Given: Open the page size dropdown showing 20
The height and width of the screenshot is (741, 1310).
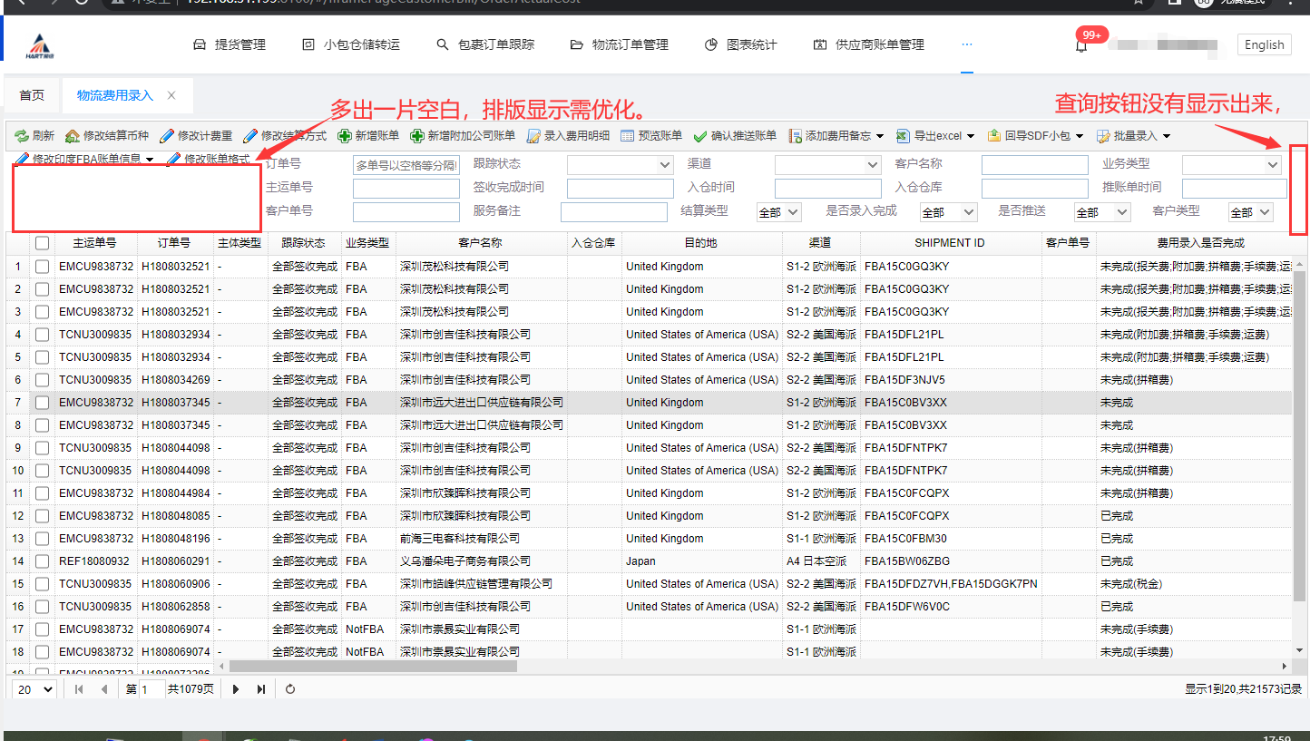Looking at the screenshot, I should click(35, 689).
